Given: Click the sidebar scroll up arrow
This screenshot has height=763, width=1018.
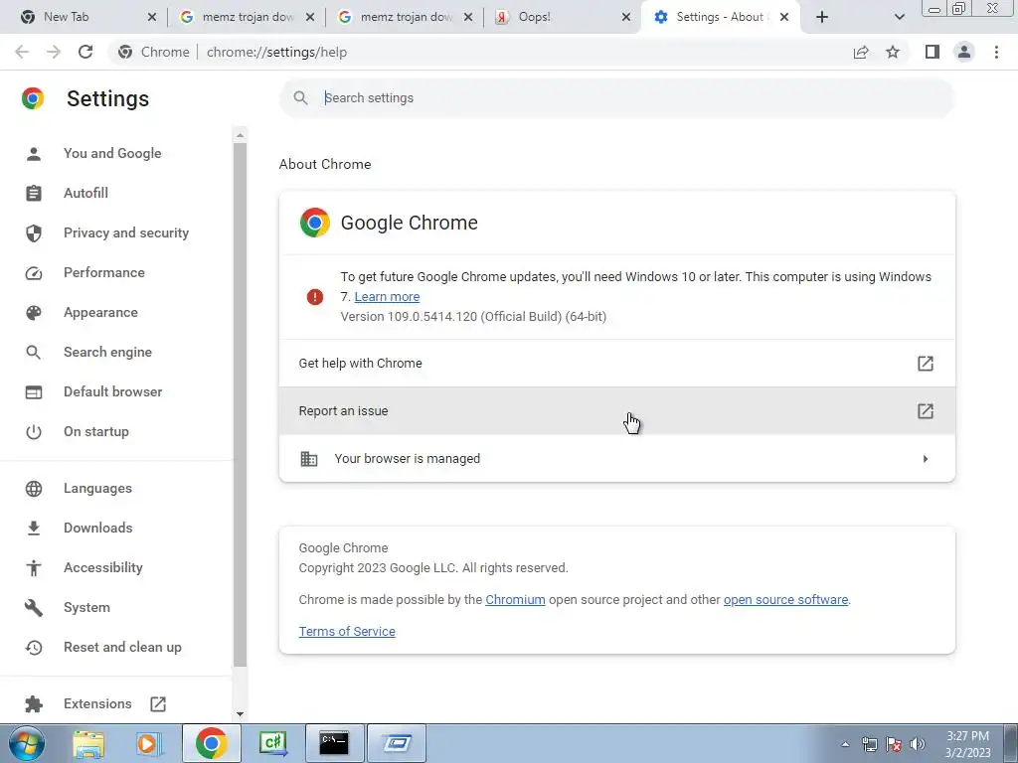Looking at the screenshot, I should tap(241, 135).
